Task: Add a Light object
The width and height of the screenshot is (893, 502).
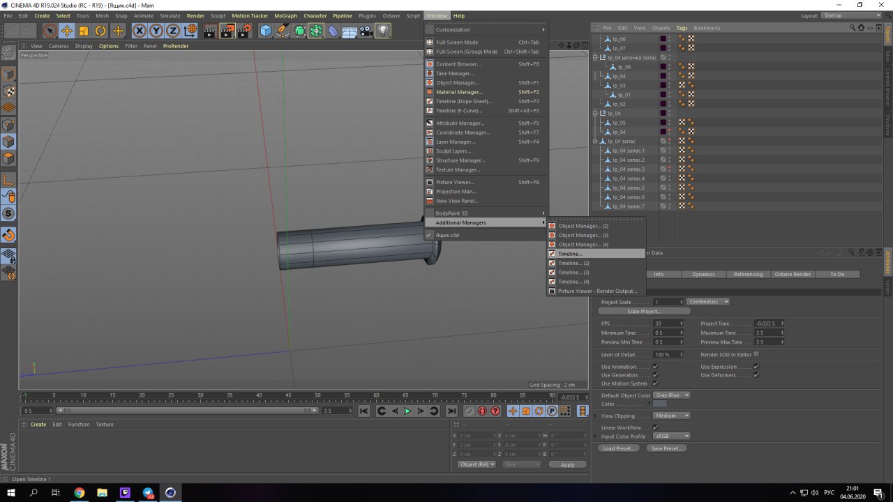Action: [x=383, y=31]
